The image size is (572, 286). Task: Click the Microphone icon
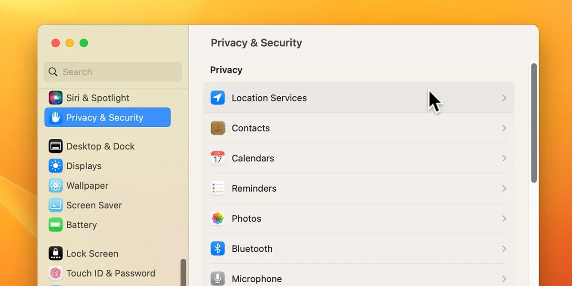coord(217,278)
